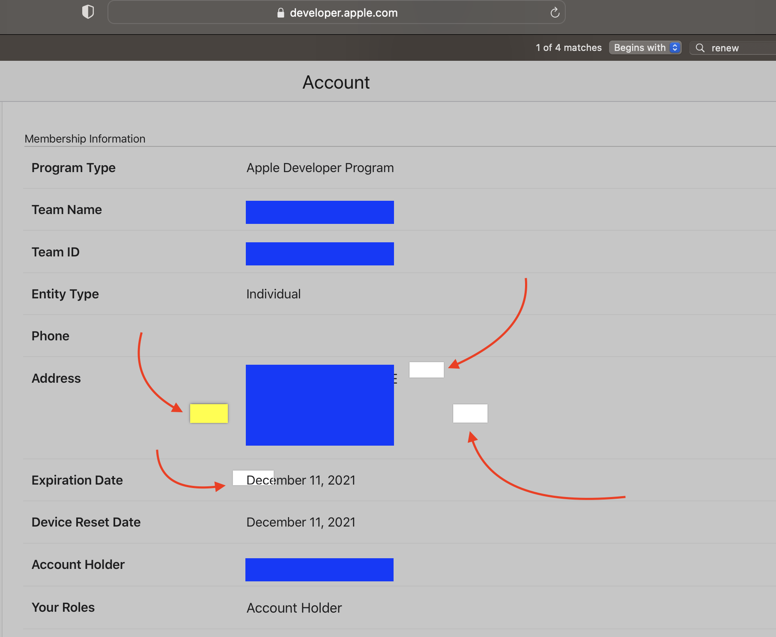Screen dimensions: 776x637
Task: Select the 'Individual' entity type value
Action: point(273,294)
